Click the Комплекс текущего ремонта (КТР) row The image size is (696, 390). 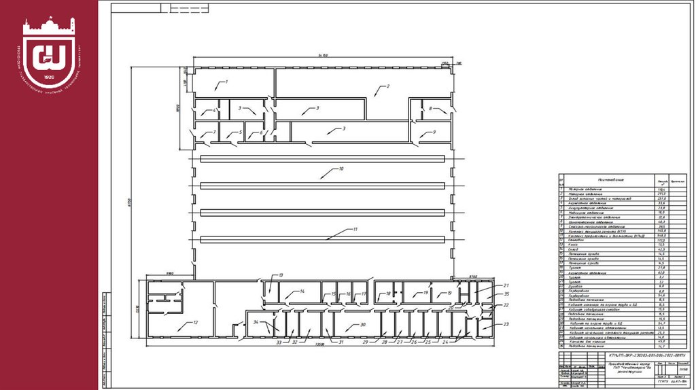623,231
